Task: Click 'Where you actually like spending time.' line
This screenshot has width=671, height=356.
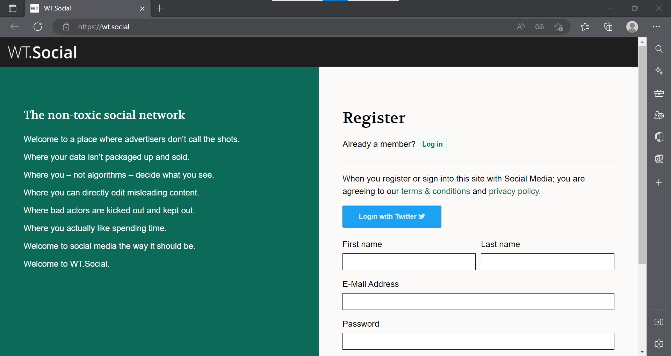Action: (95, 228)
